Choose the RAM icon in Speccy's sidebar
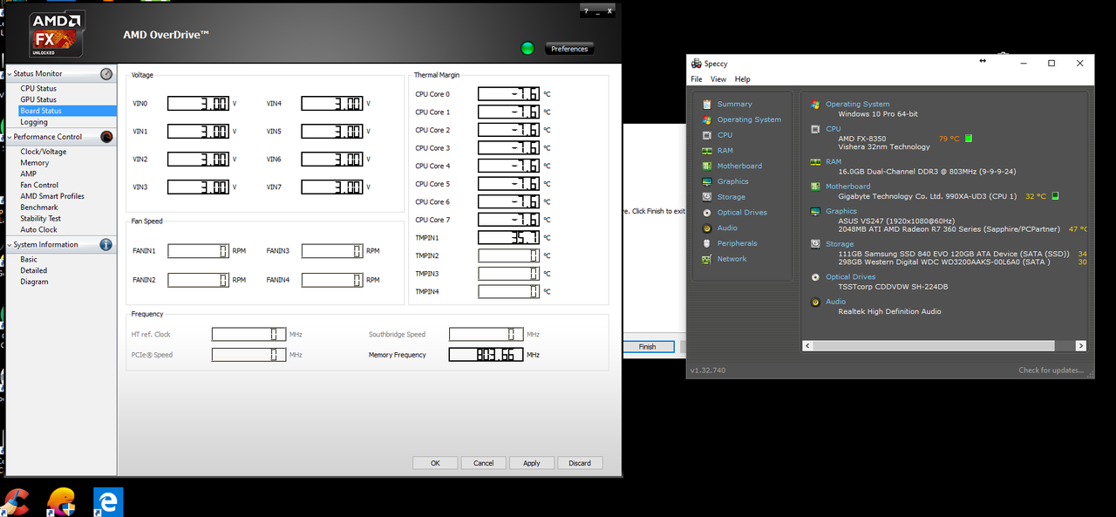Image resolution: width=1116 pixels, height=517 pixels. (x=707, y=151)
